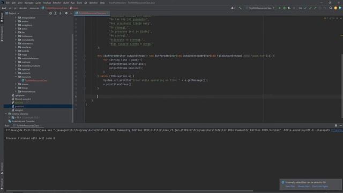The image size is (343, 193).
Task: Click the main method breadcrumb
Action: pos(74,8)
